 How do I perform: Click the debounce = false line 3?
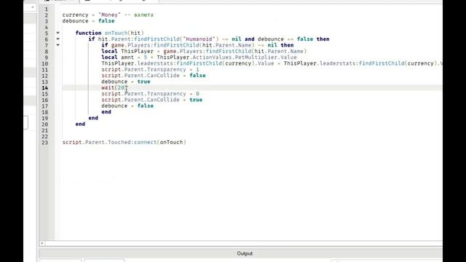[x=88, y=21]
